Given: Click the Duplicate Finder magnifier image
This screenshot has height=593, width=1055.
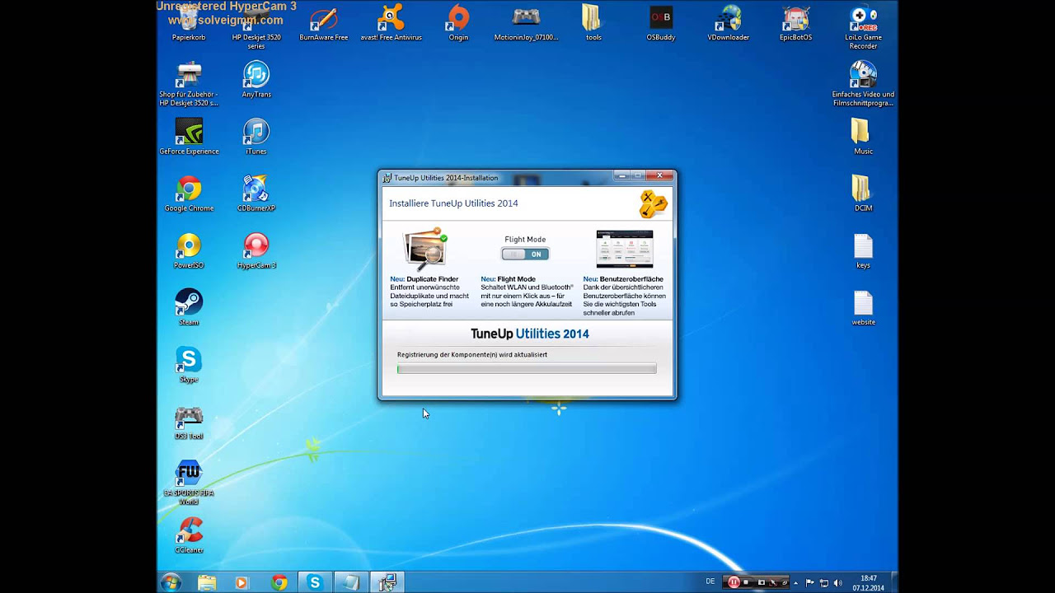Looking at the screenshot, I should 425,250.
